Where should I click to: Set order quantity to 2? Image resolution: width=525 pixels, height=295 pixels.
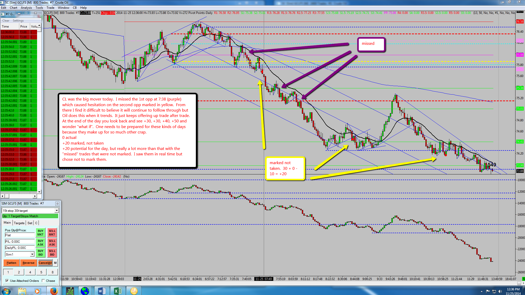point(19,272)
